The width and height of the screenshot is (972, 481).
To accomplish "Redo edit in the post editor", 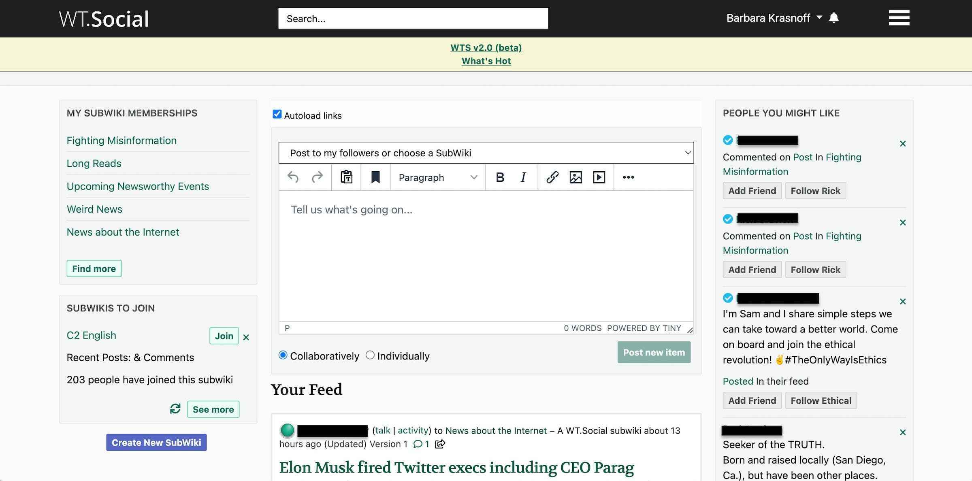I will pos(317,177).
